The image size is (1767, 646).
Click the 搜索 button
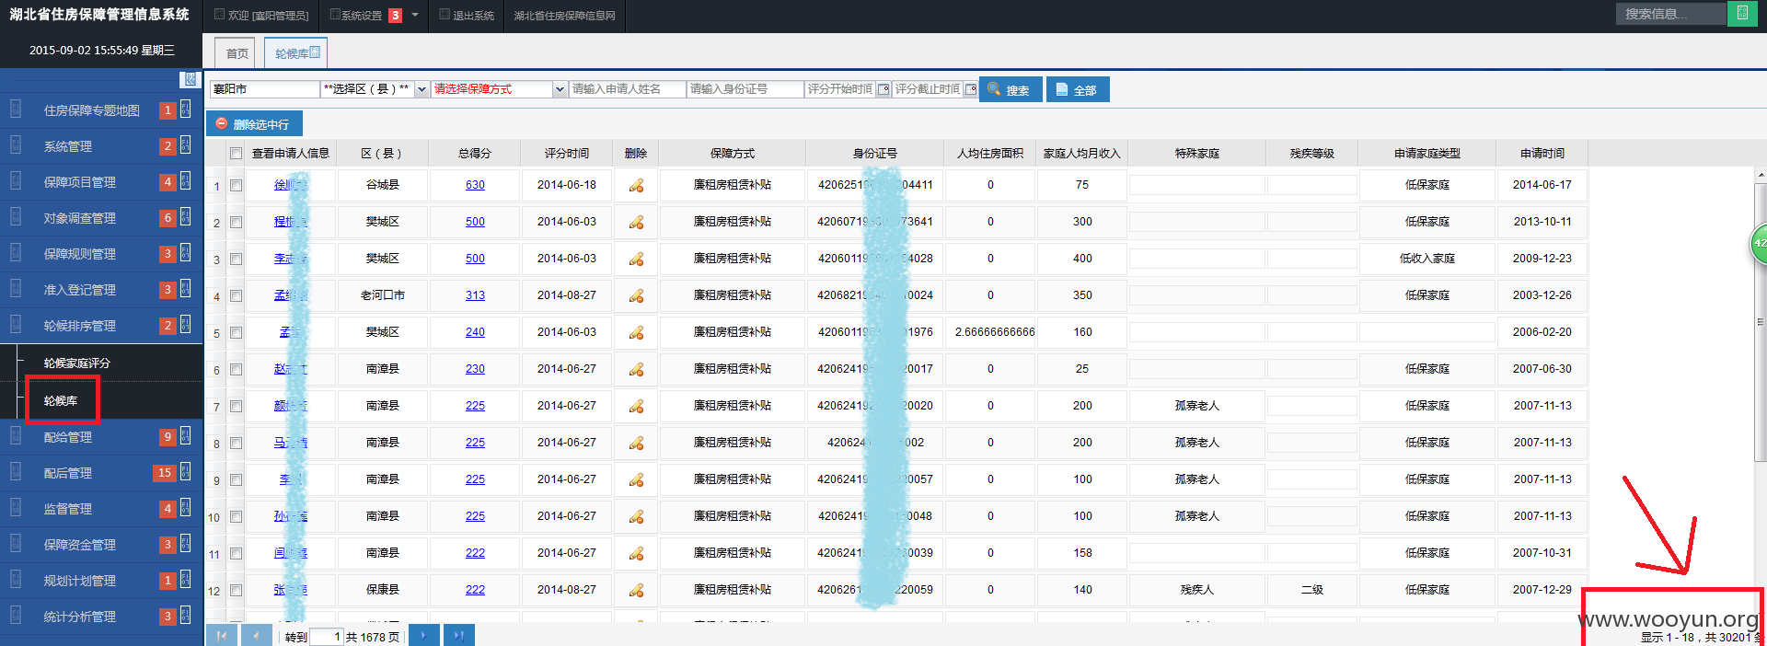click(x=1011, y=89)
